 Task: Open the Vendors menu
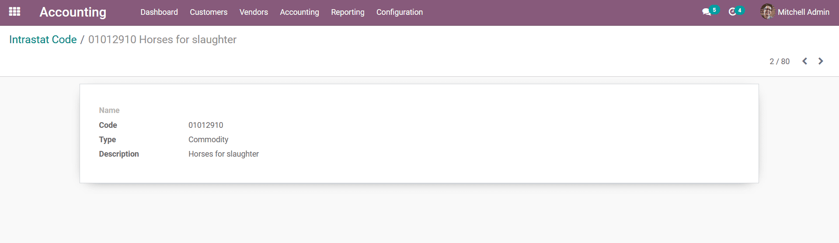[x=254, y=12]
